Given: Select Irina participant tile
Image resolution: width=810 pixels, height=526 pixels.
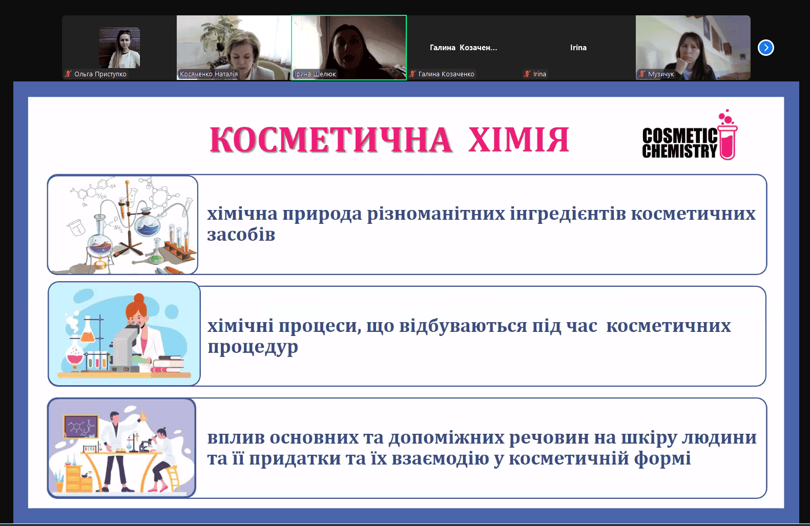Looking at the screenshot, I should pyautogui.click(x=578, y=48).
